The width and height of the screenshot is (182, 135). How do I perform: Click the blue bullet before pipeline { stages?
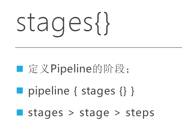20,90
